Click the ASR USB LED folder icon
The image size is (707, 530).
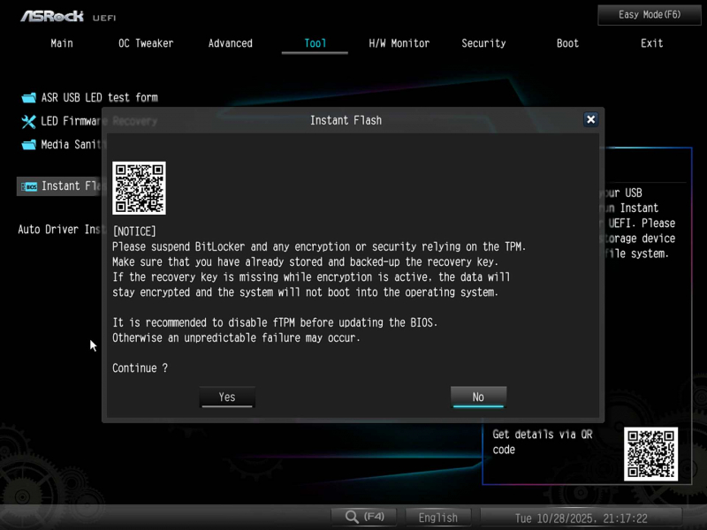point(28,97)
